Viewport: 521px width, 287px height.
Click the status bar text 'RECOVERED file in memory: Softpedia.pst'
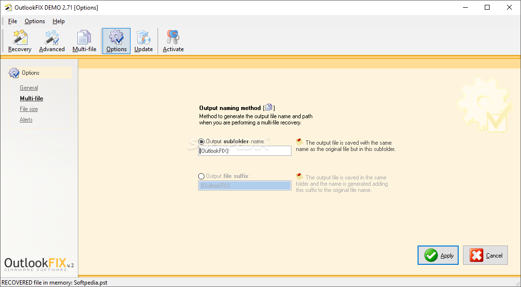pyautogui.click(x=55, y=283)
